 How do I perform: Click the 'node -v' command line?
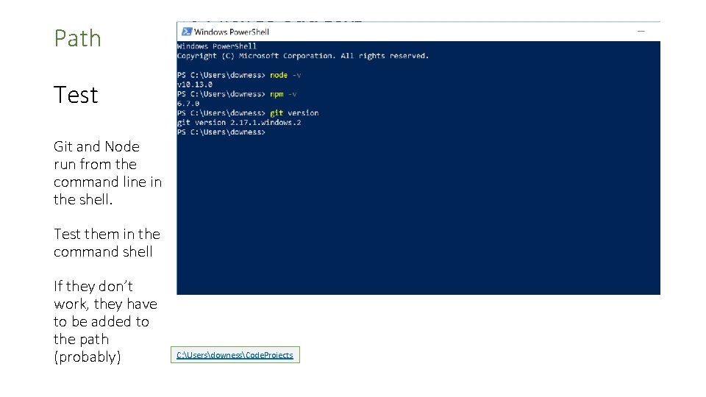[238, 75]
